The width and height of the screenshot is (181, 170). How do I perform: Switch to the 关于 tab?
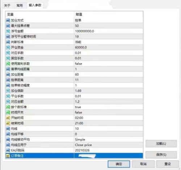(x=7, y=5)
